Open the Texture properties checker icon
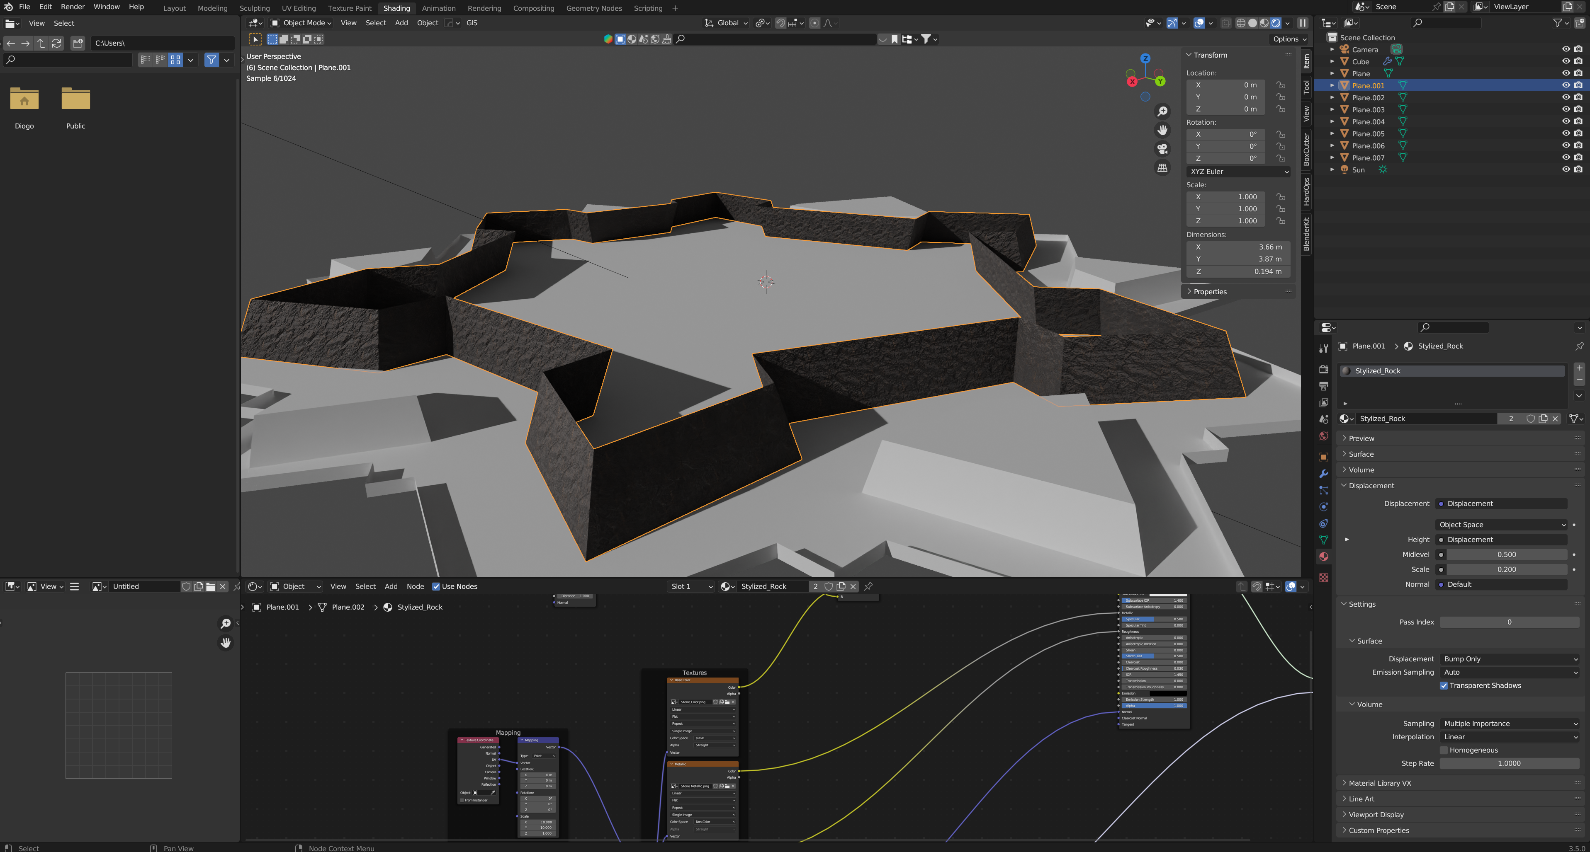The width and height of the screenshot is (1590, 852). point(1323,577)
